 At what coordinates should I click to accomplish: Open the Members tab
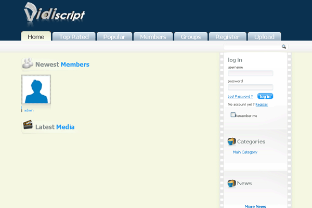(x=153, y=37)
